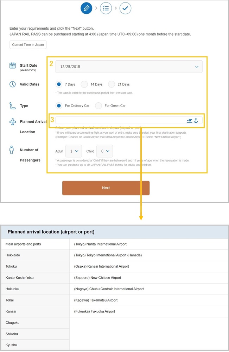Select the Tohoku region category
The image size is (229, 352).
point(36,267)
